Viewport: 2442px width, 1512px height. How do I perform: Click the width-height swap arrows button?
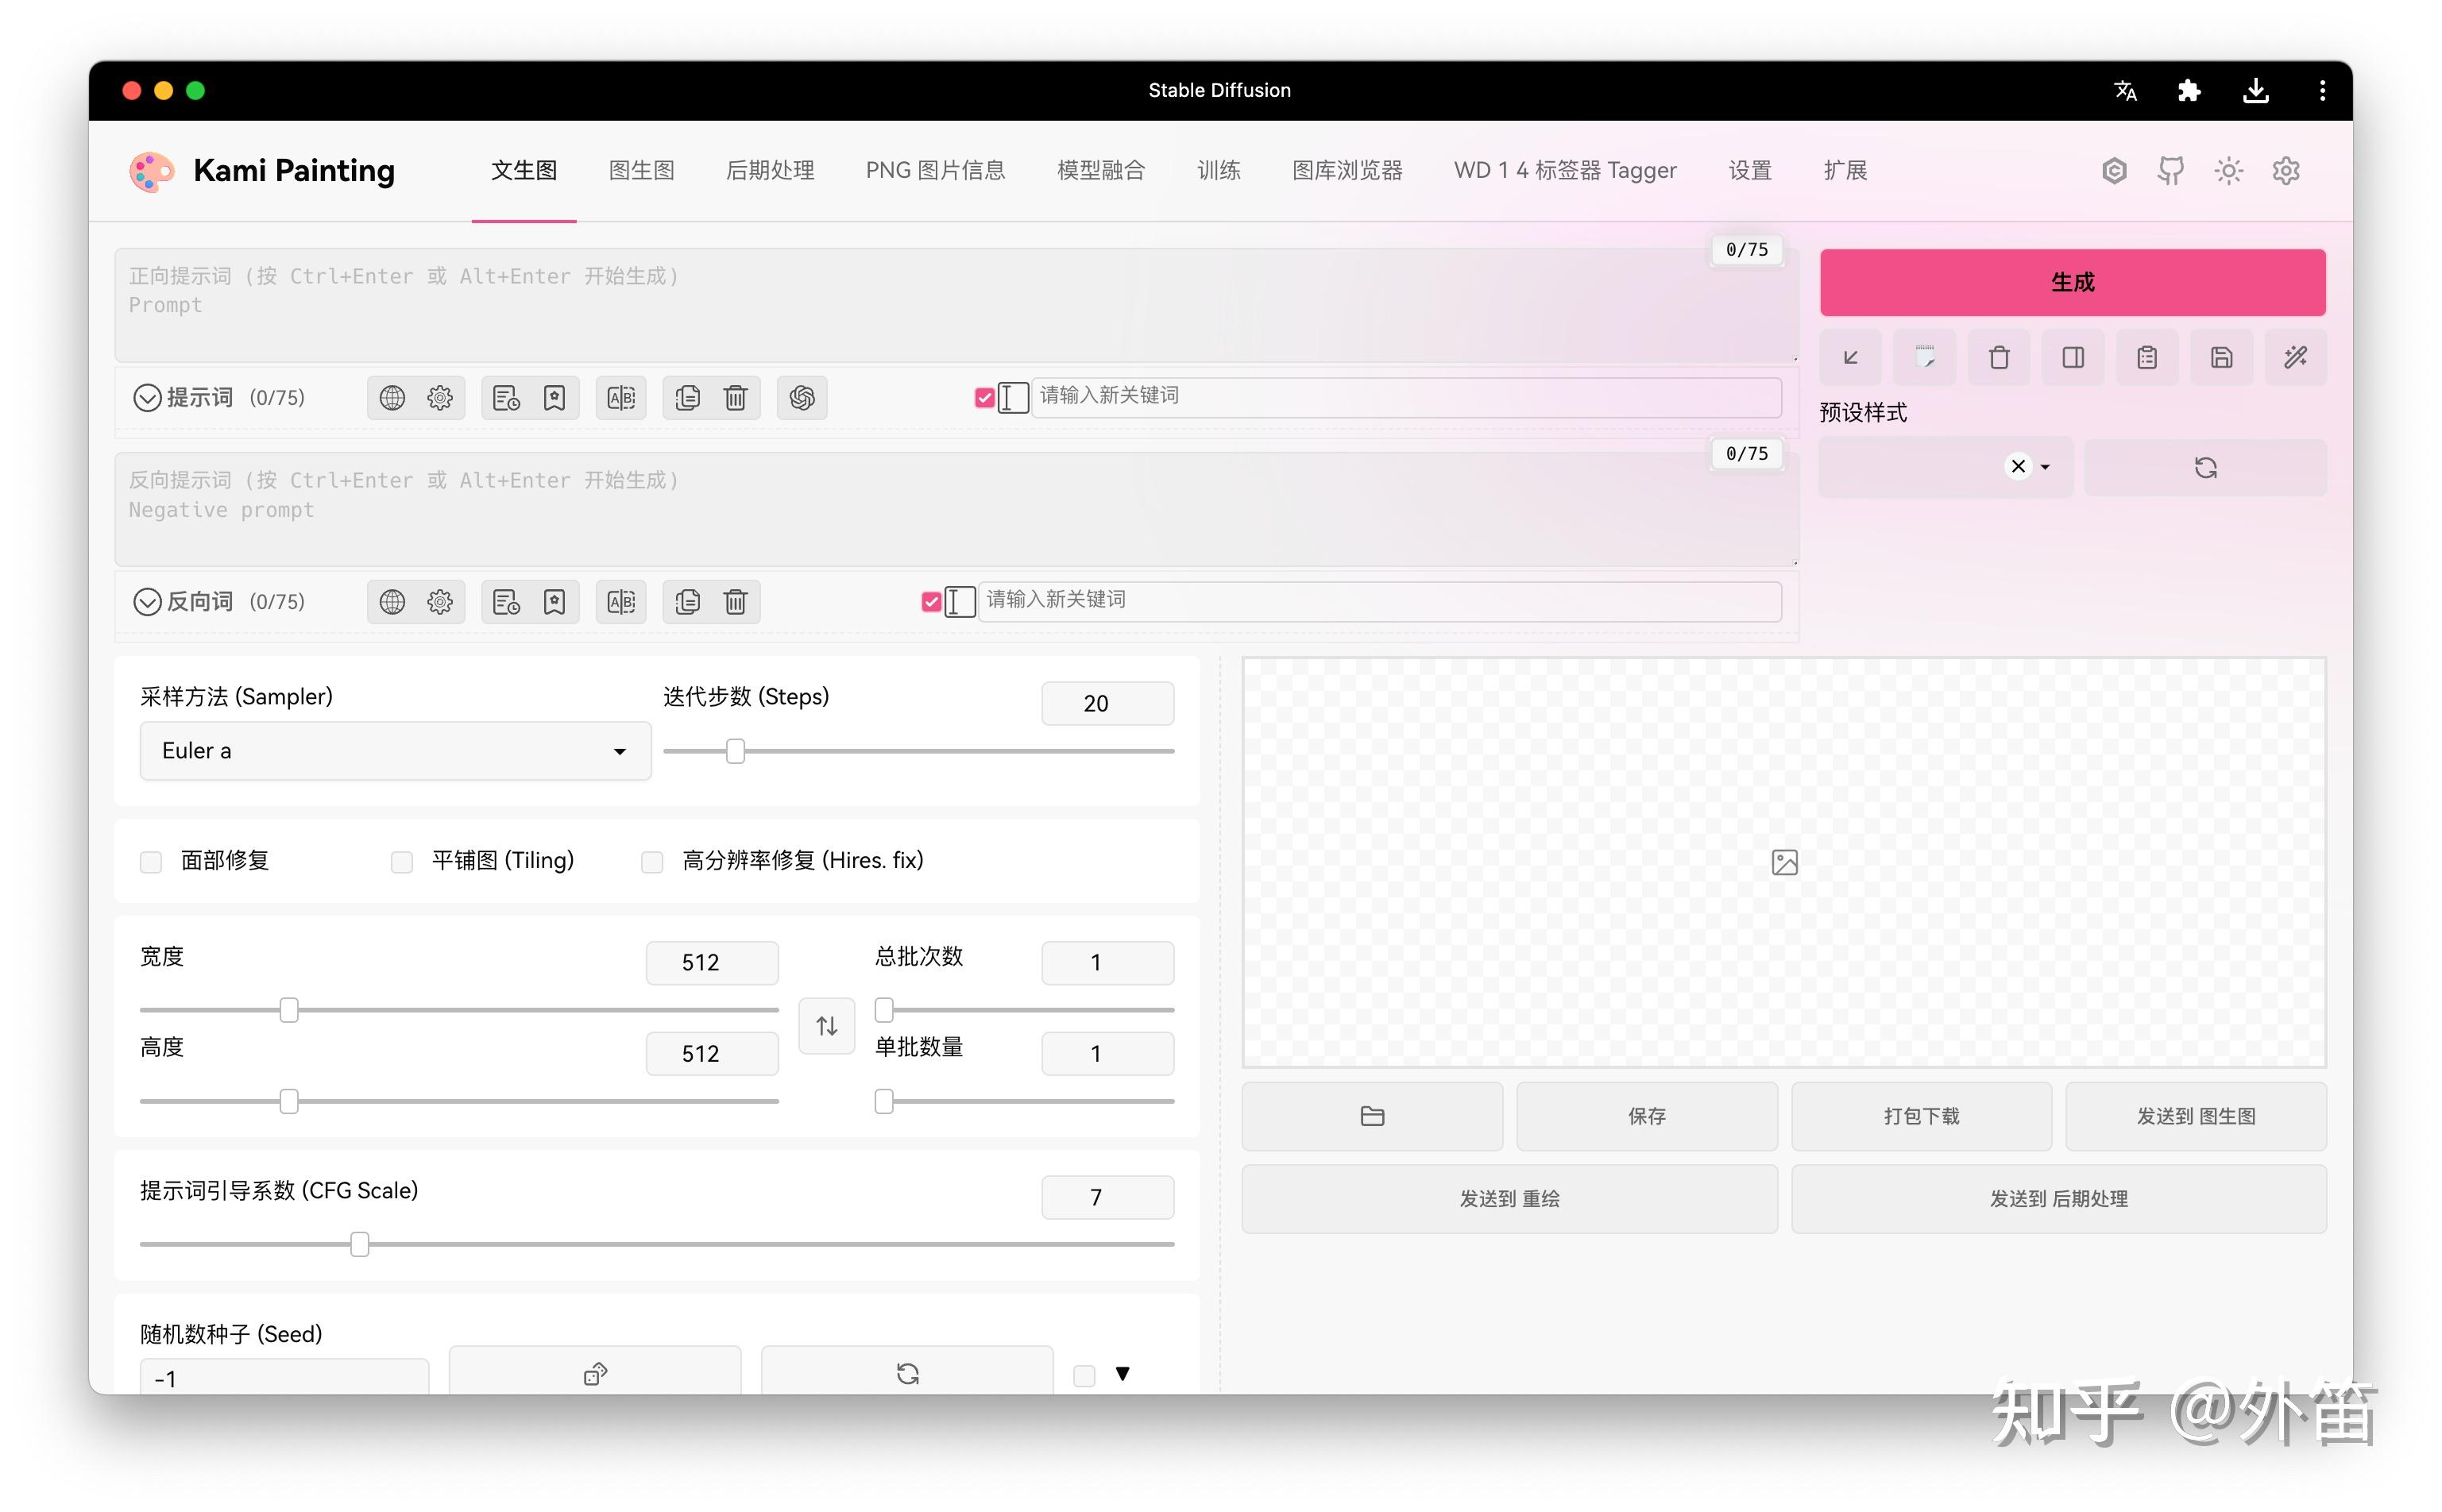point(826,1026)
